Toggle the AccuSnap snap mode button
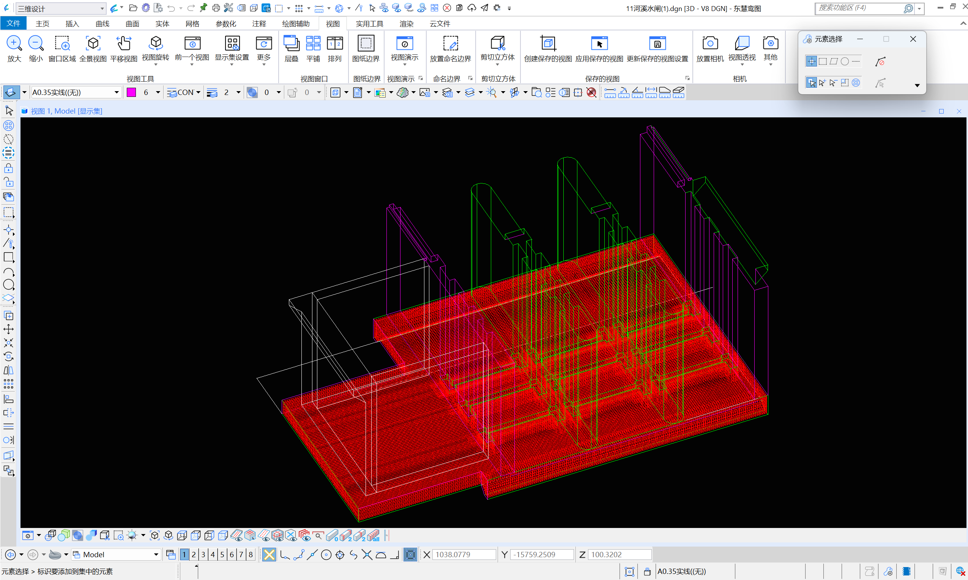This screenshot has width=968, height=580. click(x=269, y=554)
